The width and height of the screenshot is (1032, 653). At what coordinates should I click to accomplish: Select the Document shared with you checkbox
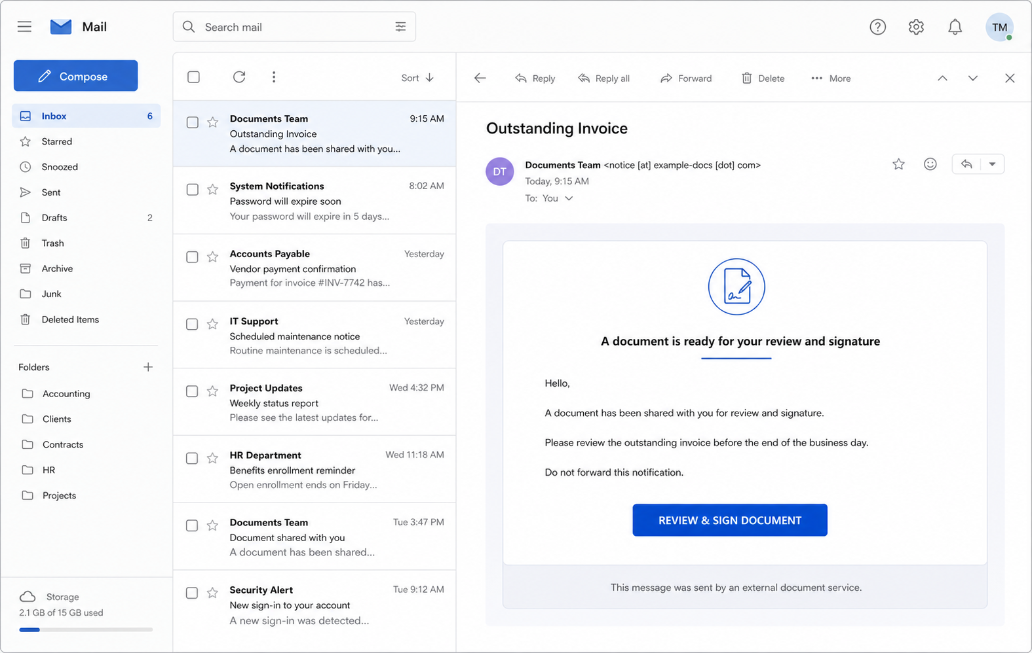click(192, 526)
